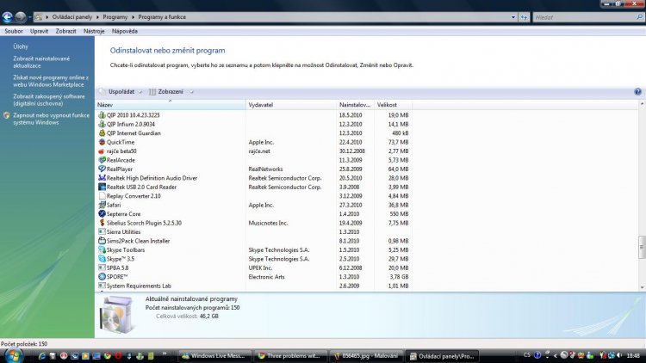Screen dimensions: 646x363
Task: Launch Opera from quick launch bar
Action: tap(118, 356)
